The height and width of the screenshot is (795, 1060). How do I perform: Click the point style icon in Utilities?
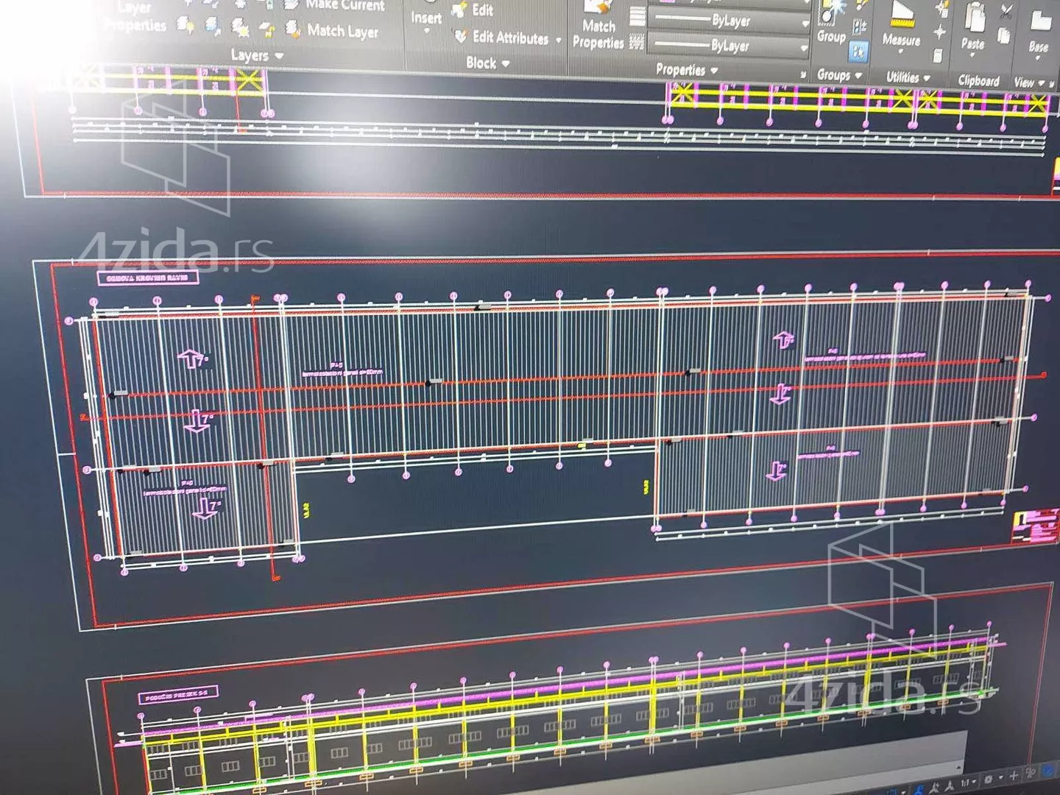(939, 32)
